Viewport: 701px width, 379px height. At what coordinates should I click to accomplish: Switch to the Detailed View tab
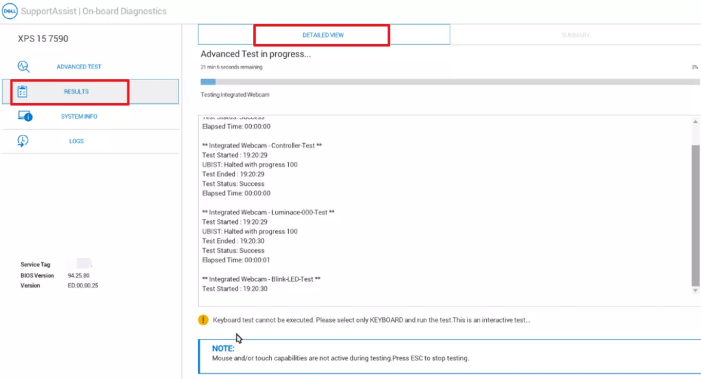click(x=324, y=35)
